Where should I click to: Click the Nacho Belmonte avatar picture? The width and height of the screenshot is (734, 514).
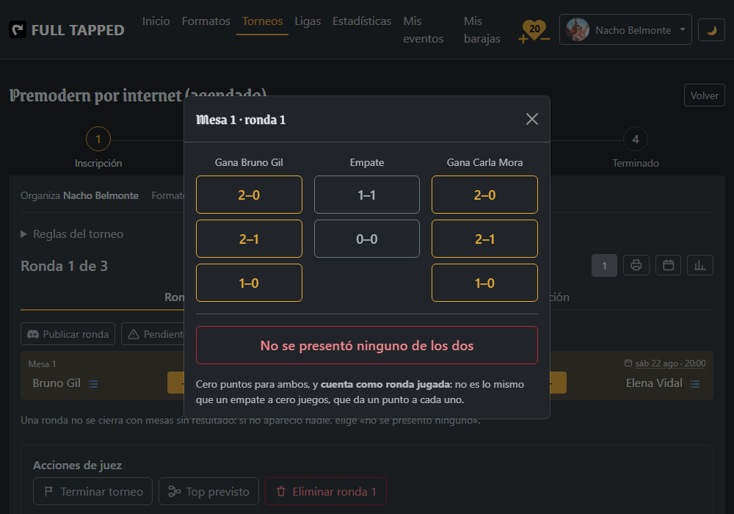pyautogui.click(x=577, y=29)
